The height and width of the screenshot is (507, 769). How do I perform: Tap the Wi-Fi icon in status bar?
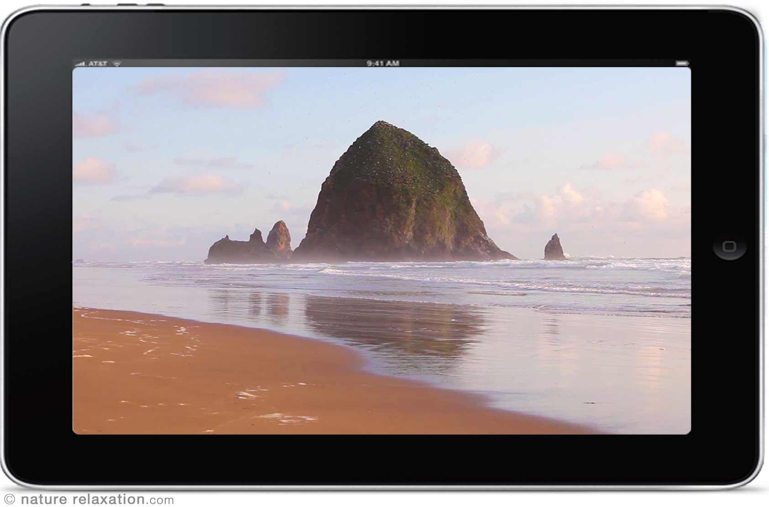(x=117, y=63)
